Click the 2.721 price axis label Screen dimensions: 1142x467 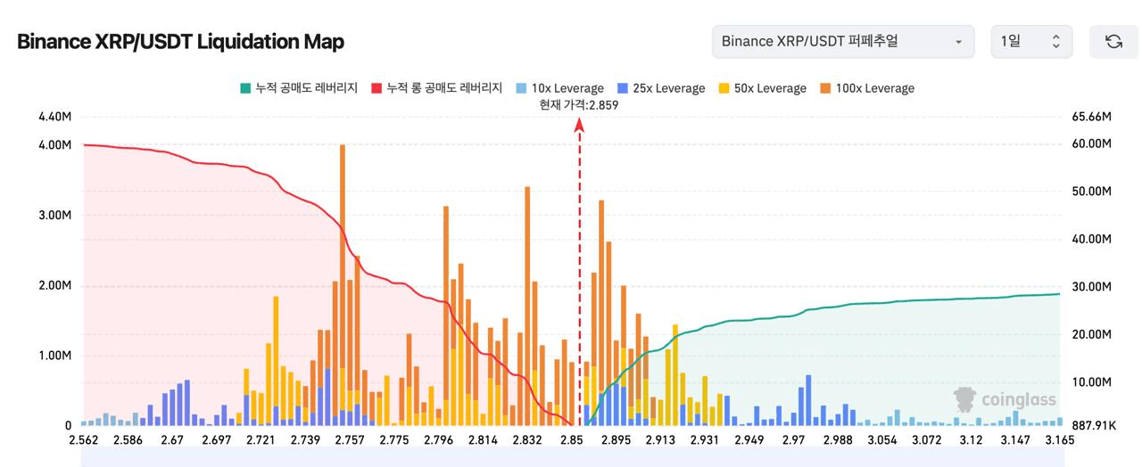click(261, 439)
